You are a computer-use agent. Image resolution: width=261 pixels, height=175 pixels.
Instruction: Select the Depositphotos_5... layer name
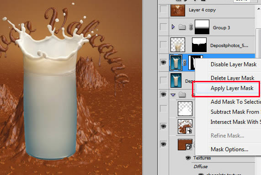point(229,45)
